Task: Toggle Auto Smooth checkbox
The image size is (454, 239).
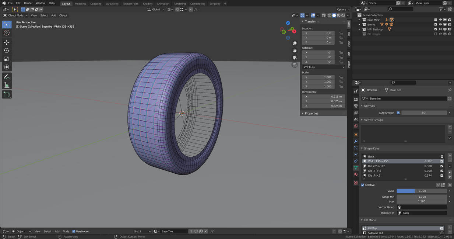Action: pos(398,113)
